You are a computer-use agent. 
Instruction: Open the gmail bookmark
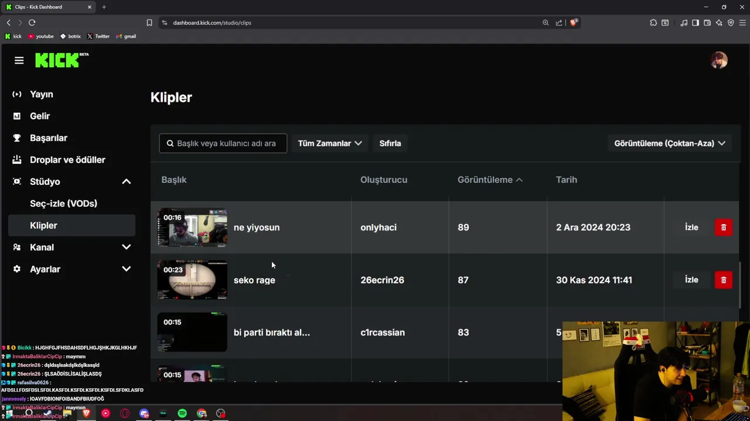[x=126, y=36]
